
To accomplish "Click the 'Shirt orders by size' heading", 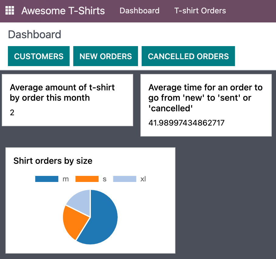I will tap(53, 161).
